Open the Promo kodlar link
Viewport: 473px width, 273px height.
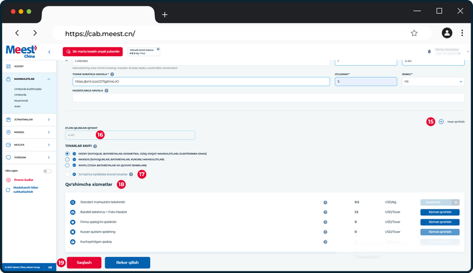[24, 180]
